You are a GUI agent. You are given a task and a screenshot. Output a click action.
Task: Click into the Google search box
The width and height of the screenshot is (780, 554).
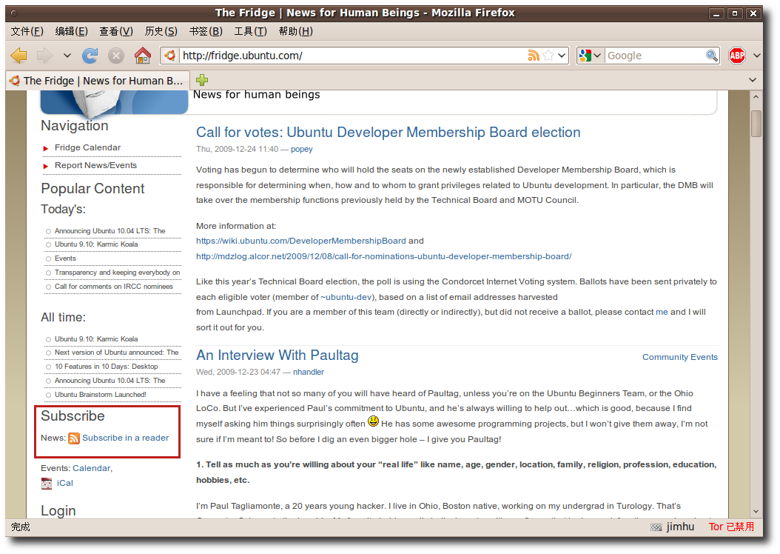pyautogui.click(x=655, y=56)
